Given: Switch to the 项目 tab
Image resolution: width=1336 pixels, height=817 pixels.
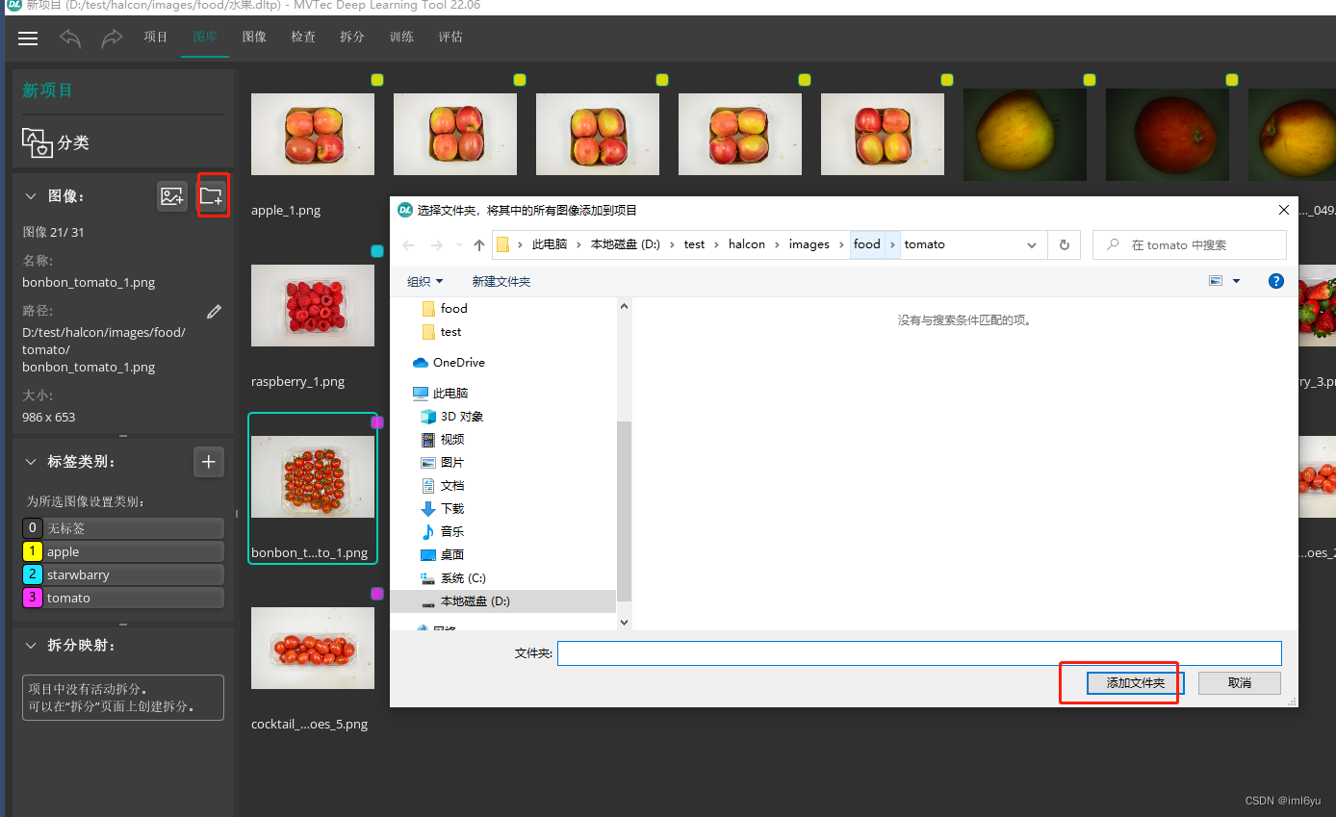Looking at the screenshot, I should [155, 38].
